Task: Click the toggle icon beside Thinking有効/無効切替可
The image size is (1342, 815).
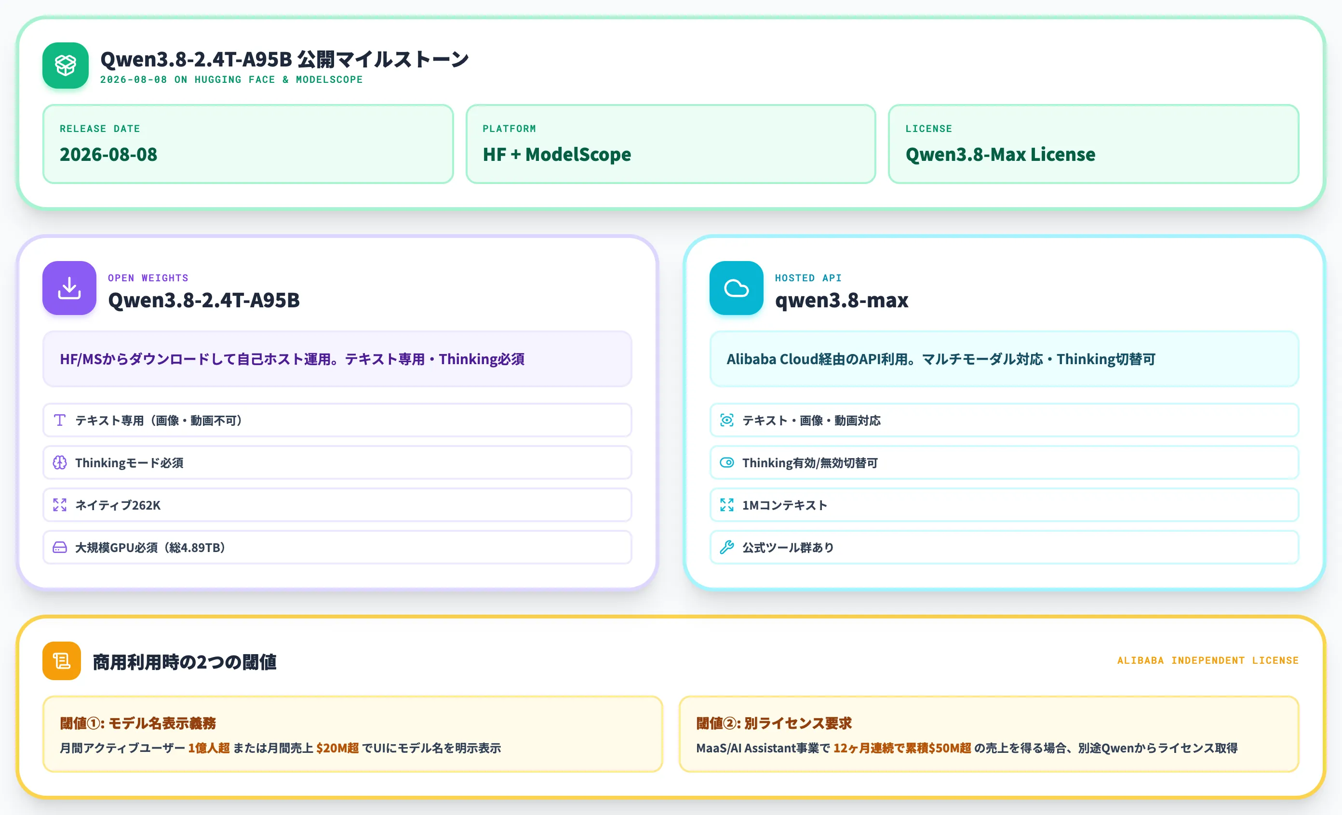Action: (x=727, y=462)
